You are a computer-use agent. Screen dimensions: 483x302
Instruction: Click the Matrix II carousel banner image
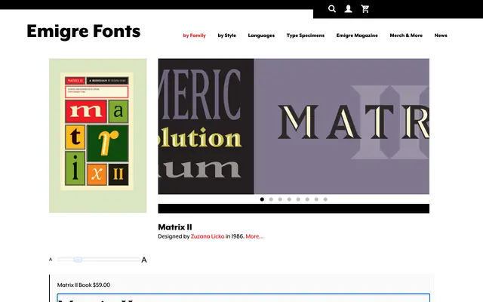[x=294, y=126]
